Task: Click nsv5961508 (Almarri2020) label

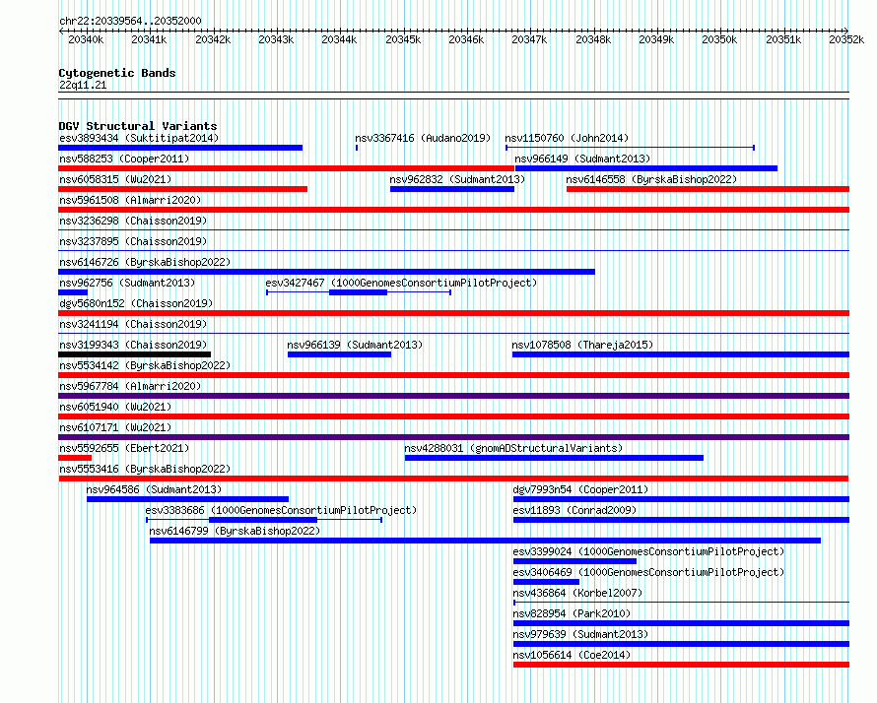Action: coord(130,200)
